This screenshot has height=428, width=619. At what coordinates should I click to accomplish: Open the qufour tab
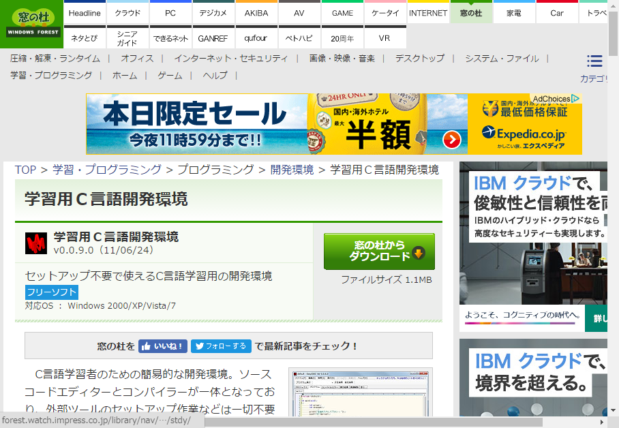click(x=256, y=38)
